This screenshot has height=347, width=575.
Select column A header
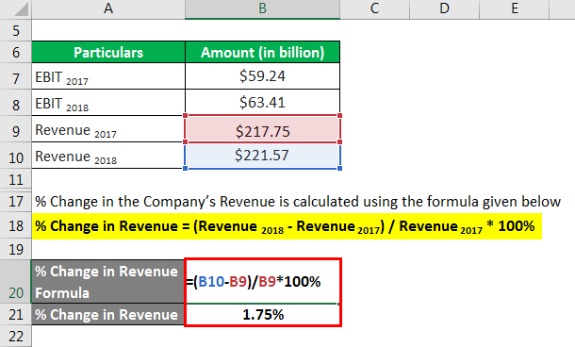[108, 8]
